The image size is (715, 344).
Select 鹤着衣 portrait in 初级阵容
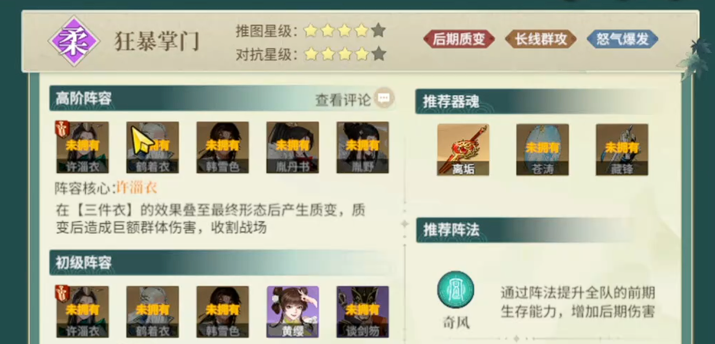(x=152, y=312)
